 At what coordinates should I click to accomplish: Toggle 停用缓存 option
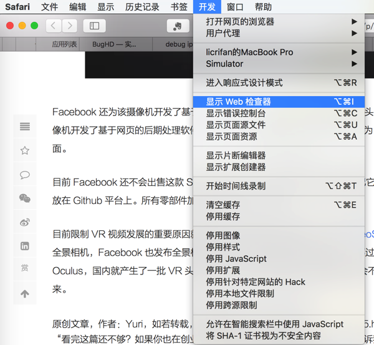[279, 216]
